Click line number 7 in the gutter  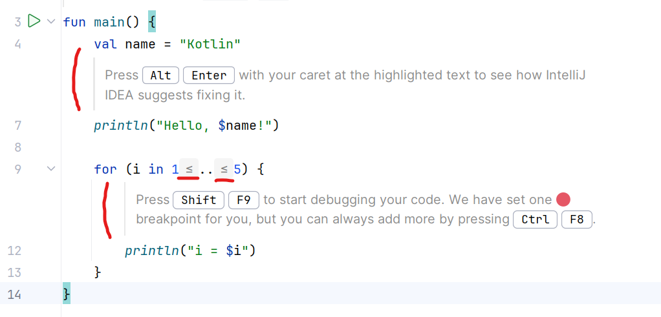tap(18, 125)
